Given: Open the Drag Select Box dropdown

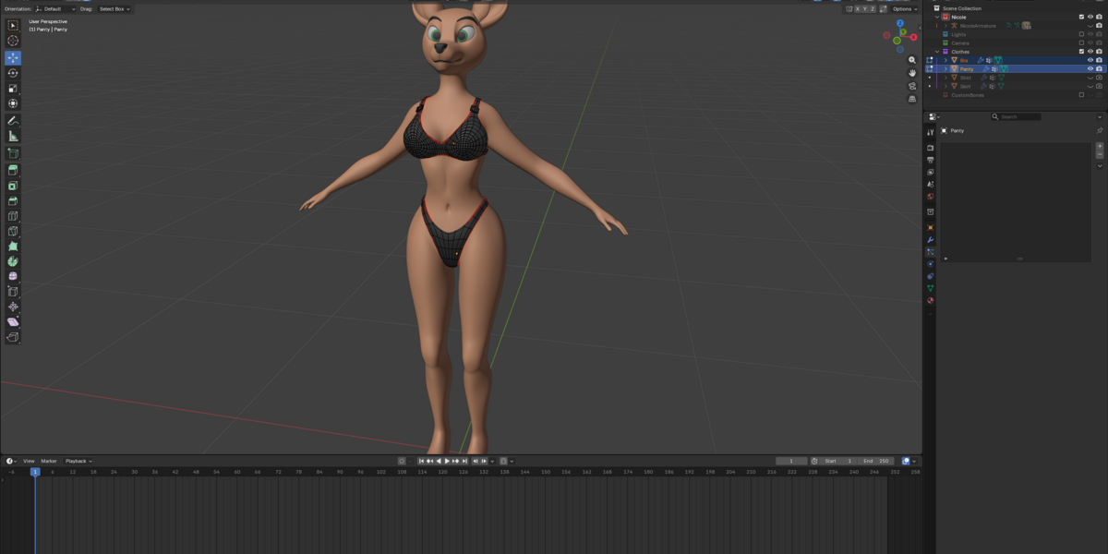Looking at the screenshot, I should click(x=114, y=8).
